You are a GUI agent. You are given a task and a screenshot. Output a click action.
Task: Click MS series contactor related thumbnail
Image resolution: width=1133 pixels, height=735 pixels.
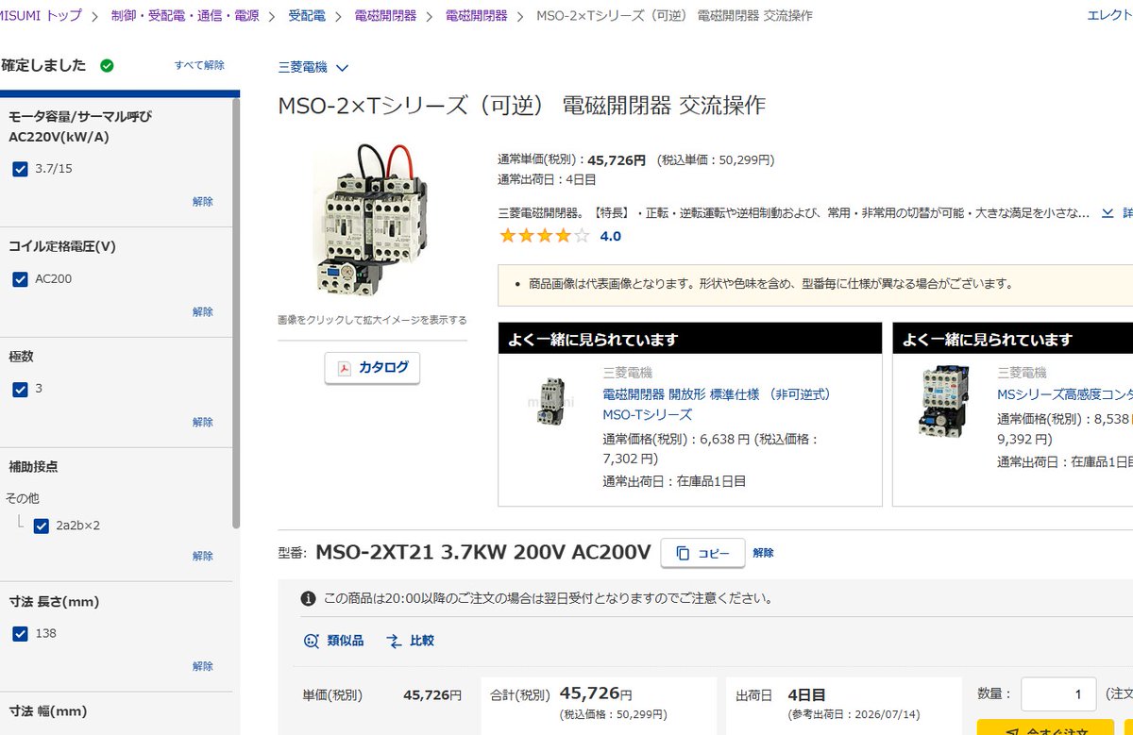[944, 401]
